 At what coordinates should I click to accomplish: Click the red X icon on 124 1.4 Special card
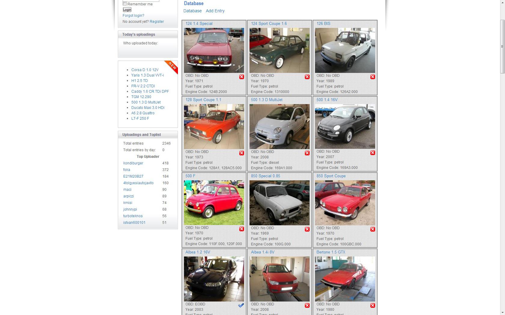(242, 77)
